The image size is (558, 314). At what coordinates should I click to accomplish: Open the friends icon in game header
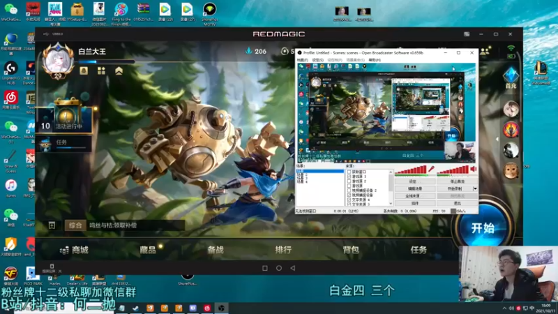[x=485, y=52]
